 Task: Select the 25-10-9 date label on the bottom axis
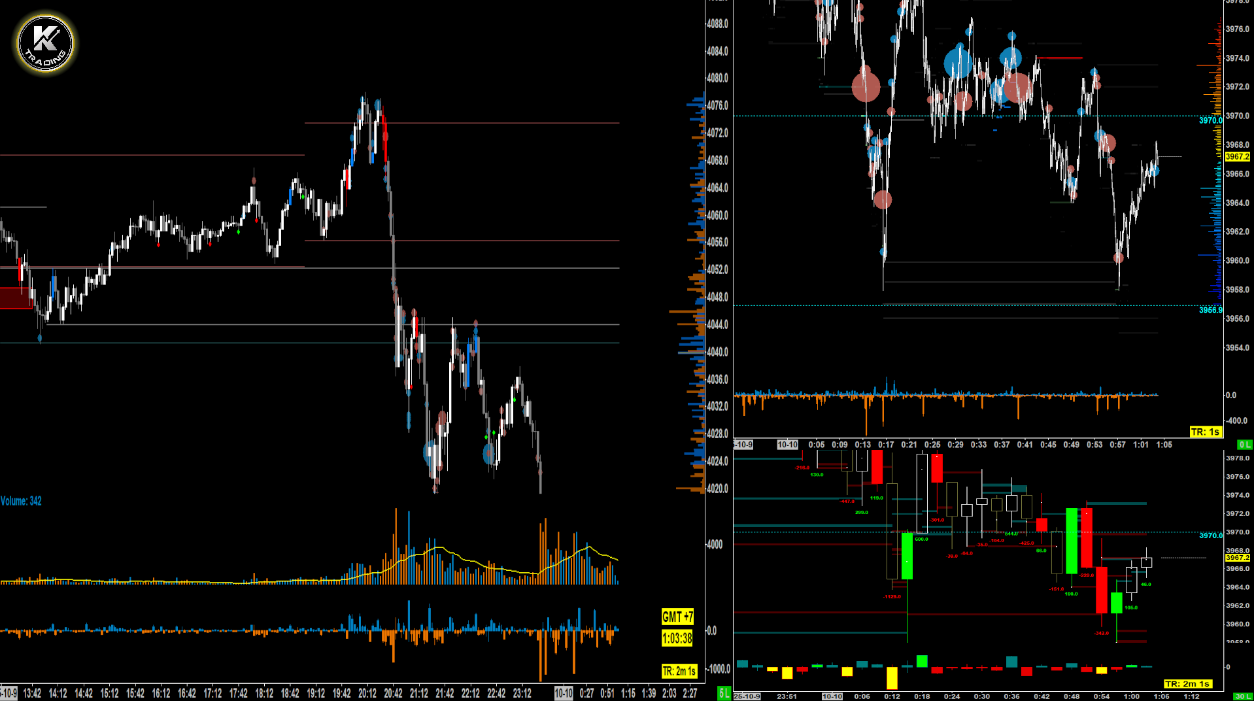[747, 696]
